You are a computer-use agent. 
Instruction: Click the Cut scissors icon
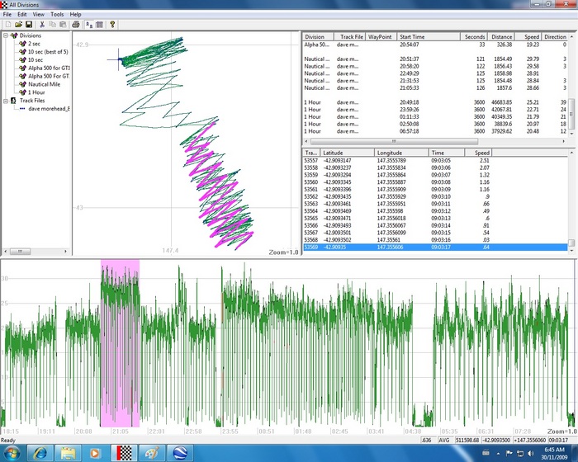pyautogui.click(x=42, y=25)
